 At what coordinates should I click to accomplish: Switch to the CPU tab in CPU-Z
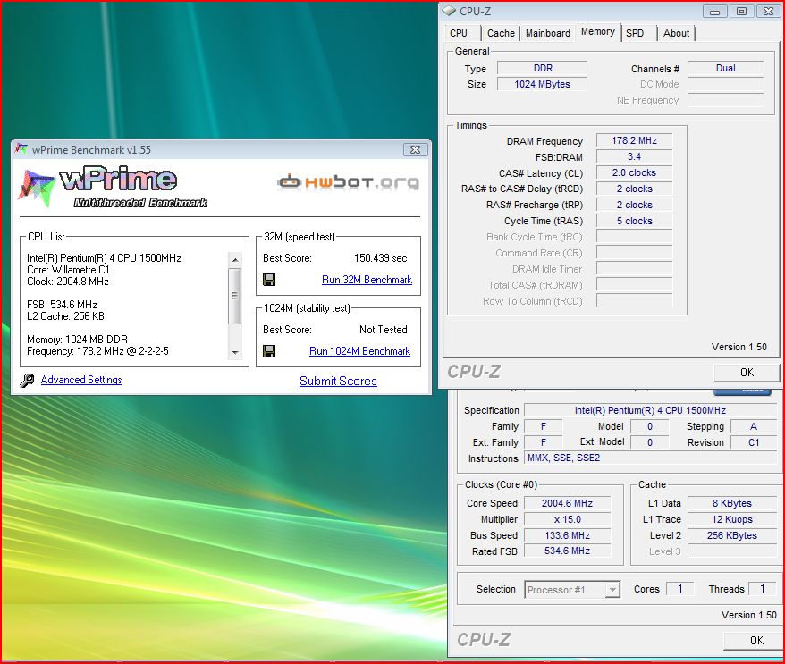pos(459,34)
